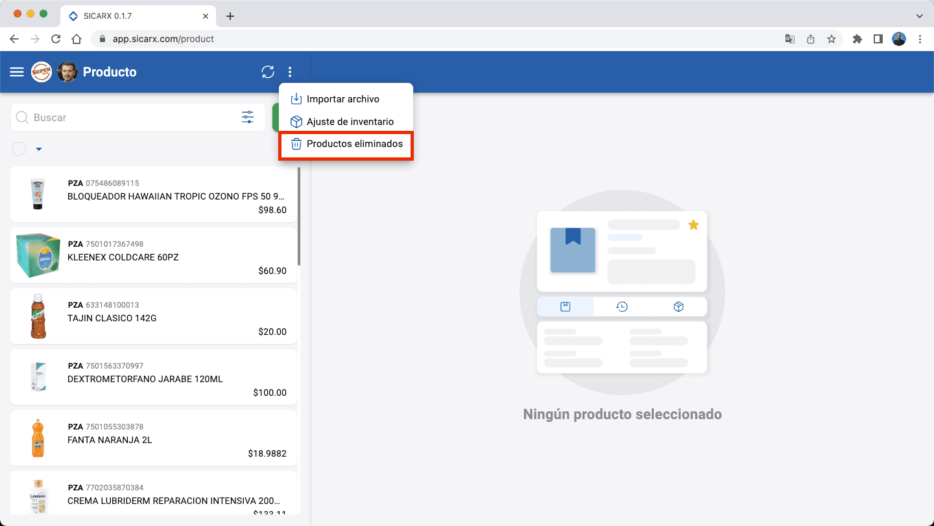This screenshot has width=934, height=526.
Task: Click the Google Translate icon in the address bar
Action: tap(789, 39)
